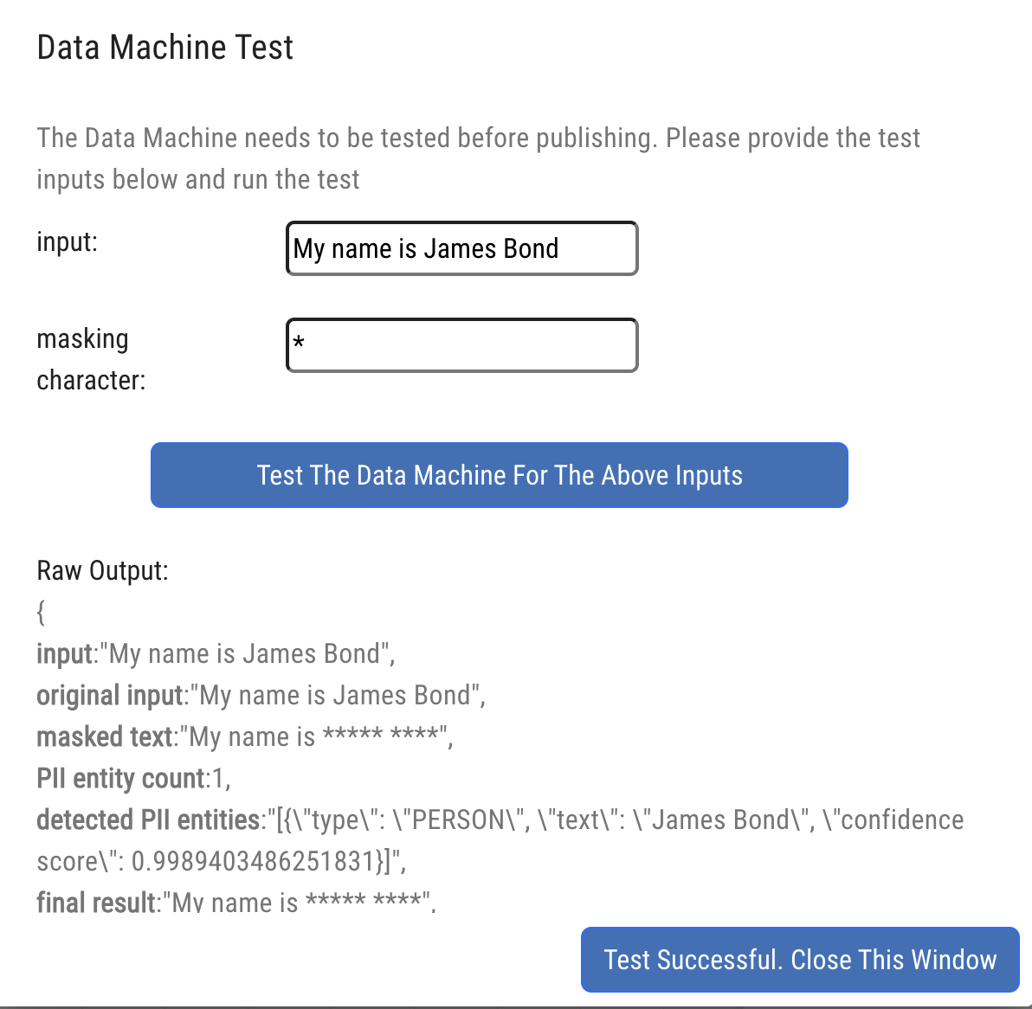Click the original input line in raw output
This screenshot has width=1032, height=1009.
[260, 695]
